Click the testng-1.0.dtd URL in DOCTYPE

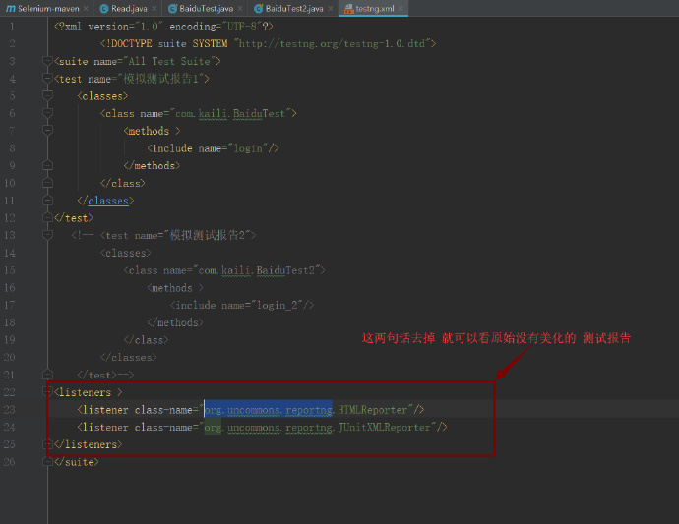coord(332,43)
